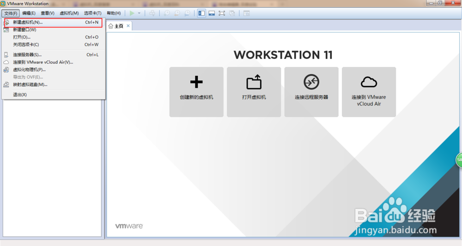Viewport: 462px width, 246px height.
Task: Open the 编辑(E) menu
Action: (x=29, y=13)
